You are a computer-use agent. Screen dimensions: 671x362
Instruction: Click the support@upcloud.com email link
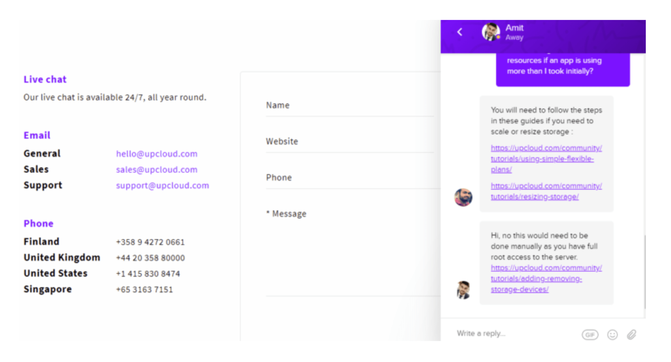coord(163,186)
